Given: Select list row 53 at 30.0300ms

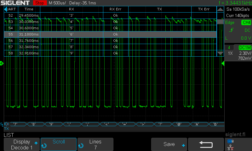Looking at the screenshot, I should pyautogui.click(x=110, y=22).
